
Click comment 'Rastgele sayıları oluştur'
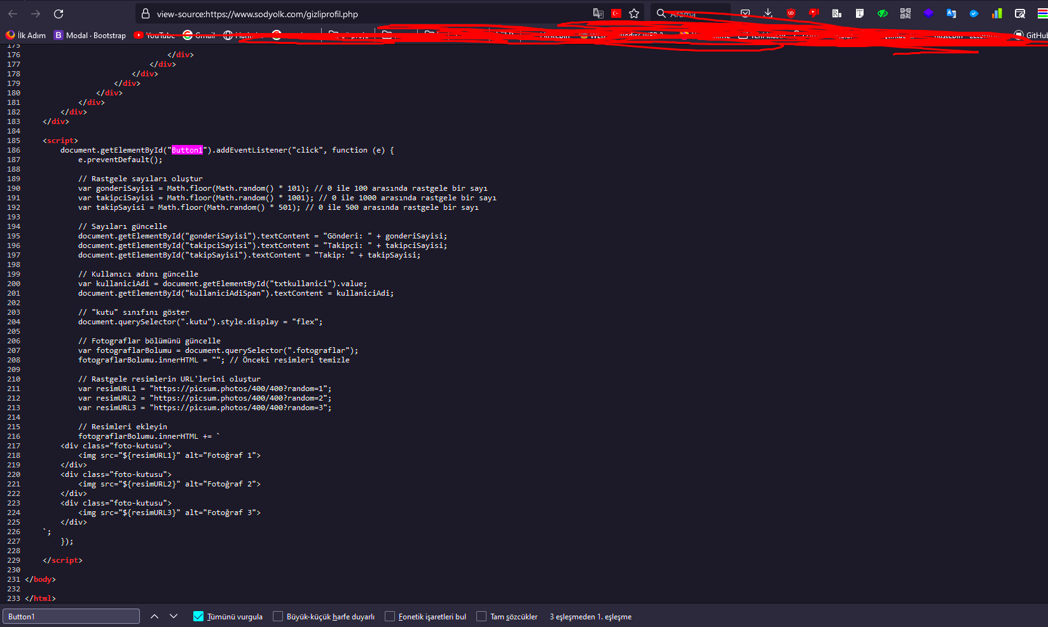coord(141,179)
